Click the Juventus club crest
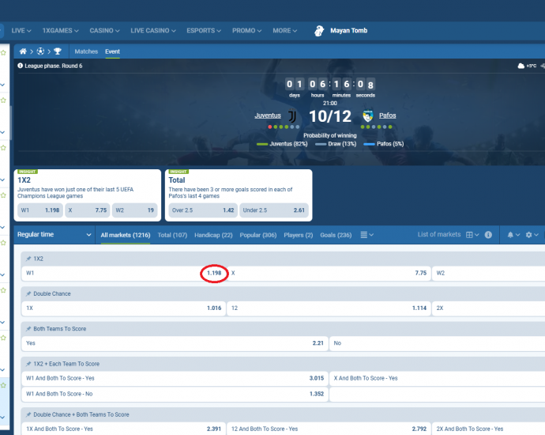 pos(291,116)
